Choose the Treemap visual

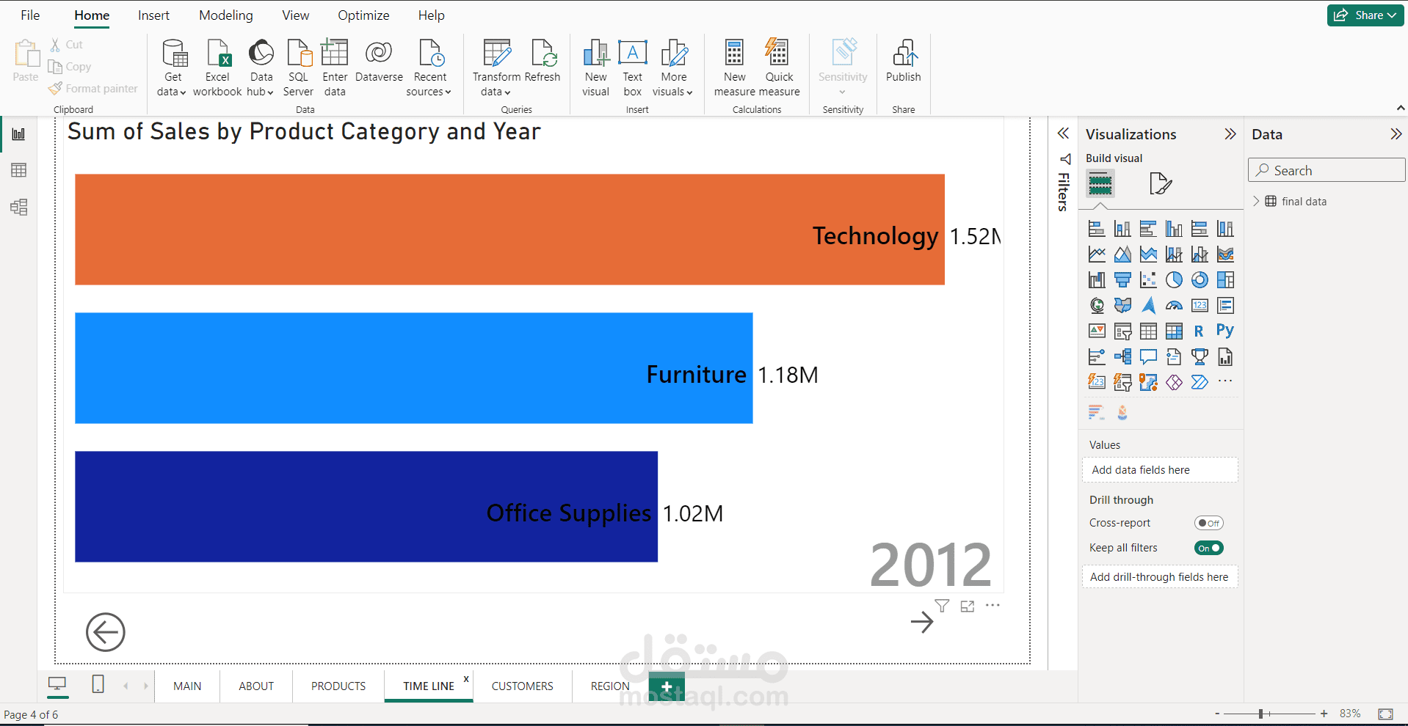point(1225,280)
